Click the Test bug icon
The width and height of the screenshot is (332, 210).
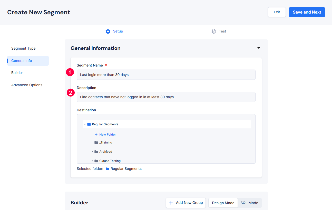pos(213,31)
